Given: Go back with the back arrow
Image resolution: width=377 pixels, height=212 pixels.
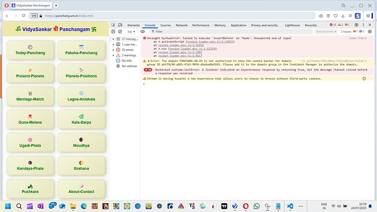Looking at the screenshot, I should [7, 16].
